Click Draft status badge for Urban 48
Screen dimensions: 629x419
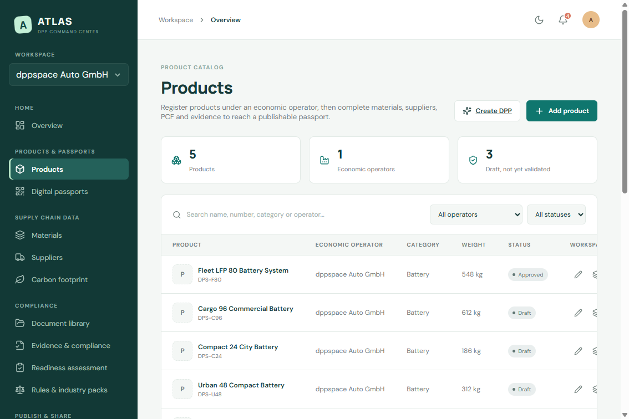[x=521, y=389]
